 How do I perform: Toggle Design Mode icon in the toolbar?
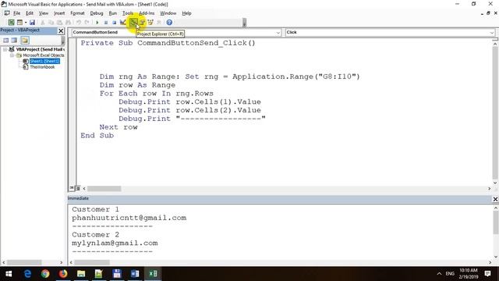click(x=123, y=23)
